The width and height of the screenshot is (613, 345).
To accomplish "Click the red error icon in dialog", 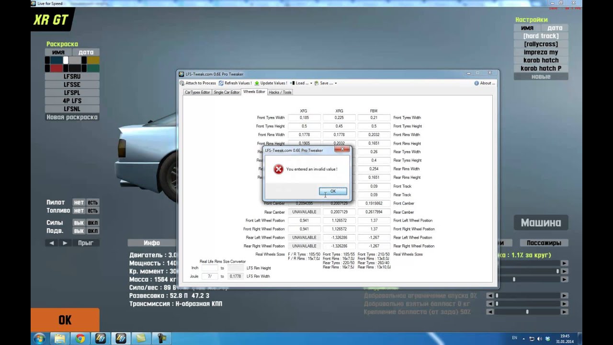I will pyautogui.click(x=278, y=169).
